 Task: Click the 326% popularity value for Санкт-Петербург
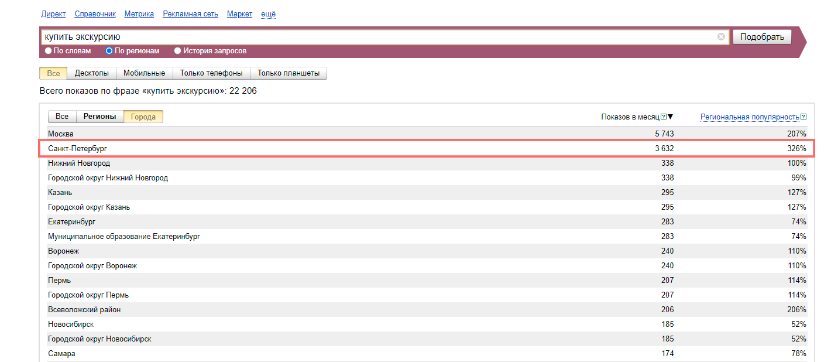click(x=796, y=149)
